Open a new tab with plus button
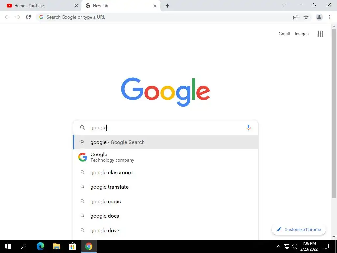Image resolution: width=337 pixels, height=253 pixels. [168, 6]
